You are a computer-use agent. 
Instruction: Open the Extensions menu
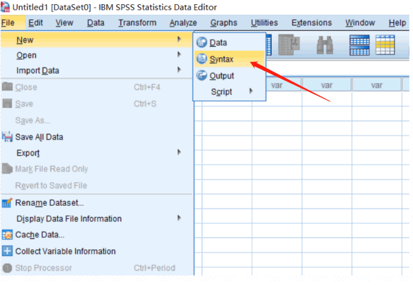[x=312, y=23]
